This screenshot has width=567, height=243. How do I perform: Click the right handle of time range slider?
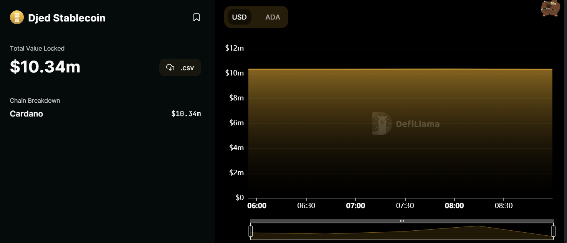(x=553, y=231)
